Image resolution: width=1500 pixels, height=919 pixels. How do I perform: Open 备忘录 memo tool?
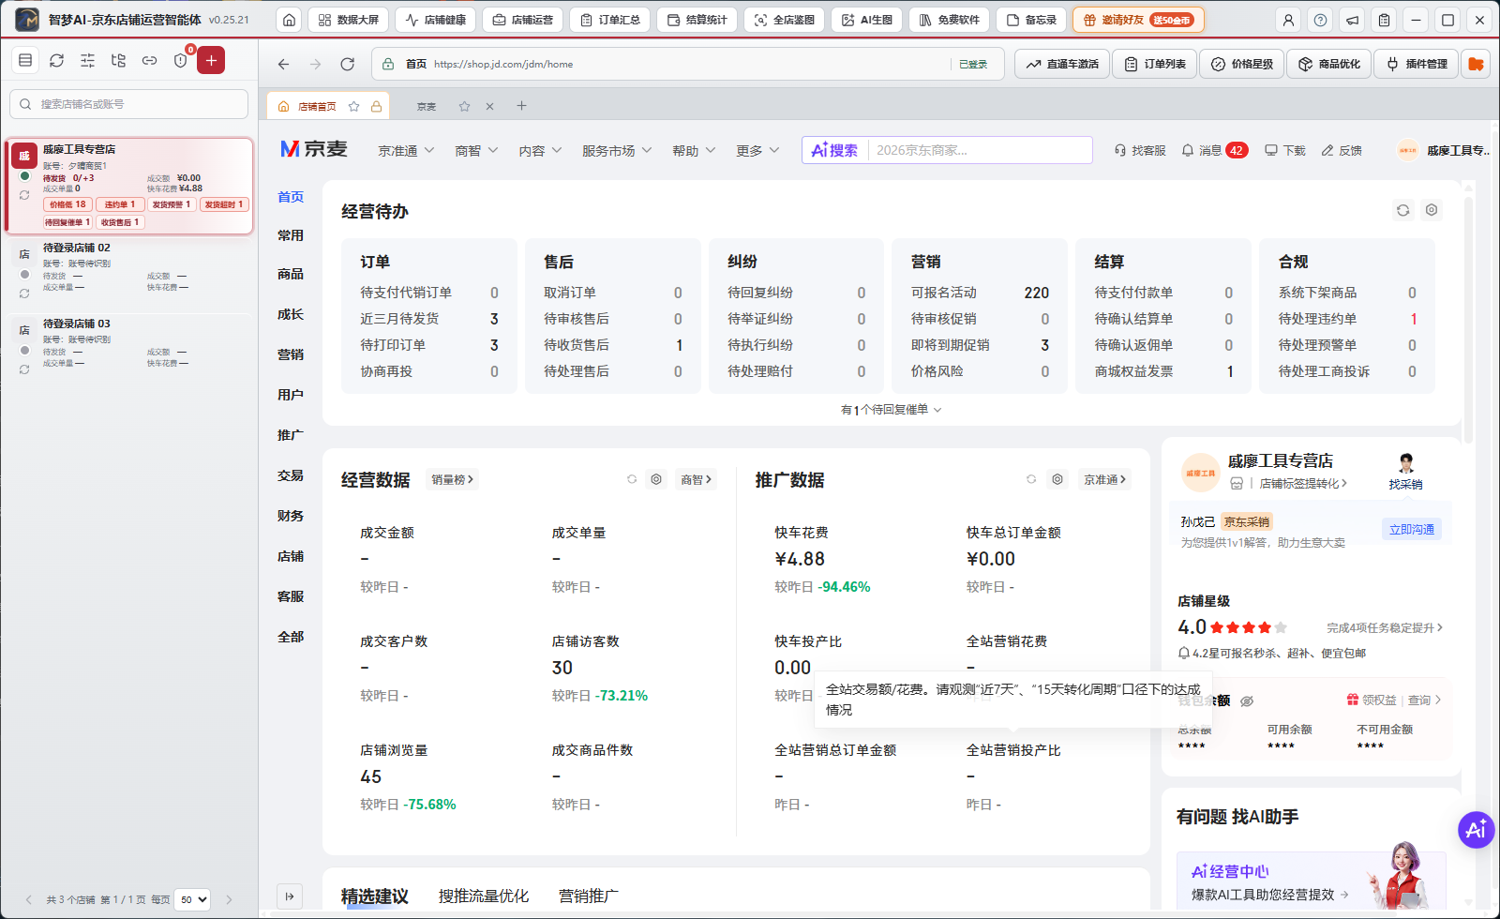[1031, 20]
